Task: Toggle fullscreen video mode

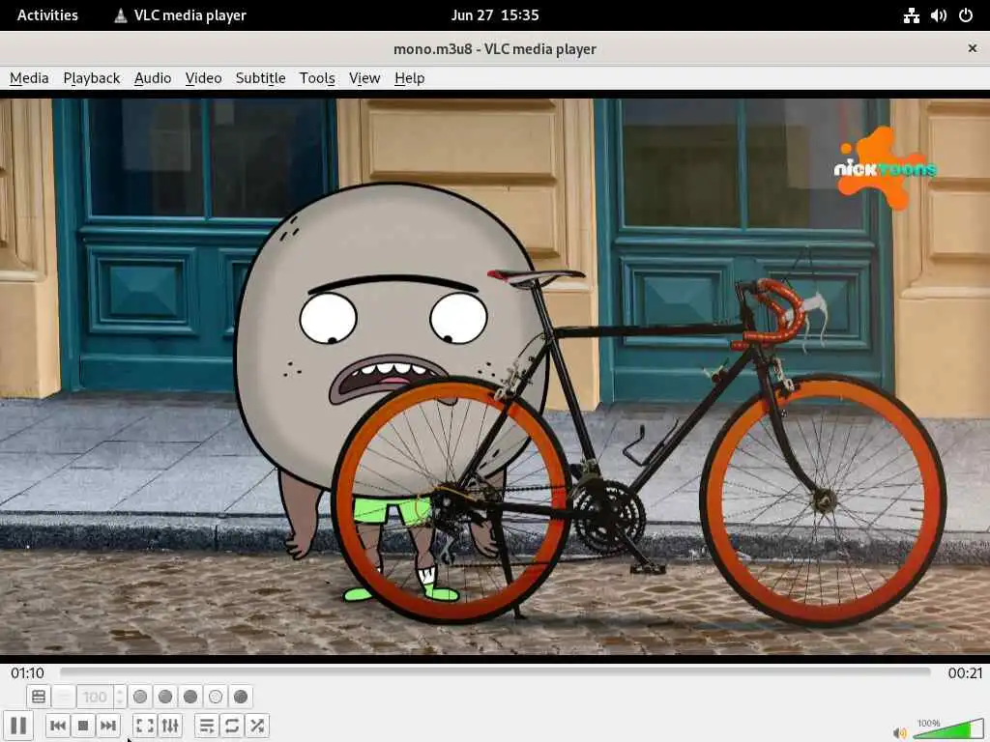Action: pyautogui.click(x=145, y=726)
